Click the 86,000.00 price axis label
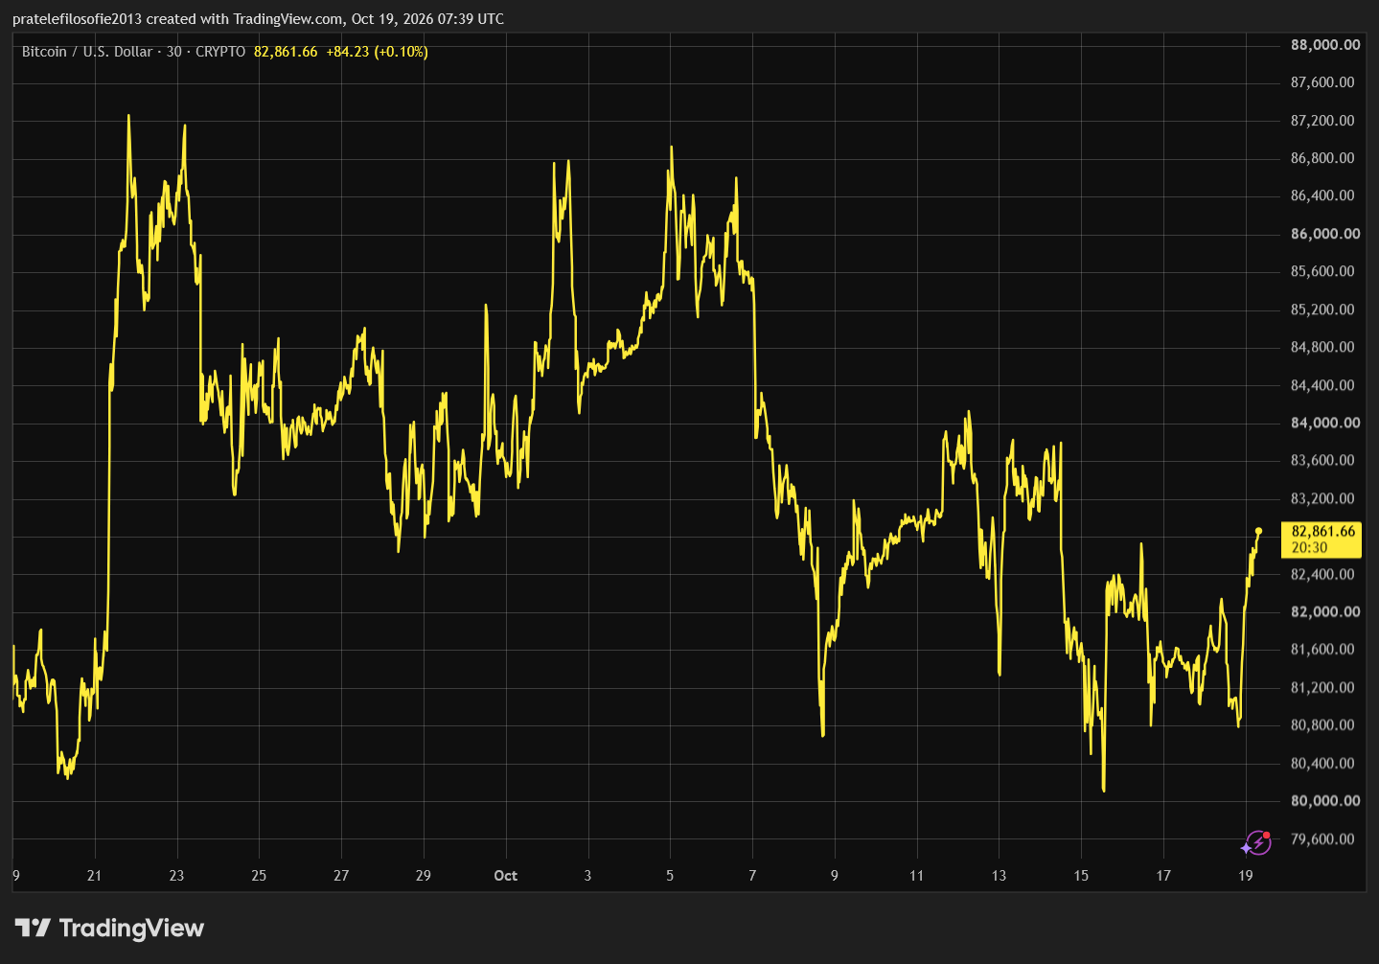 click(x=1325, y=234)
